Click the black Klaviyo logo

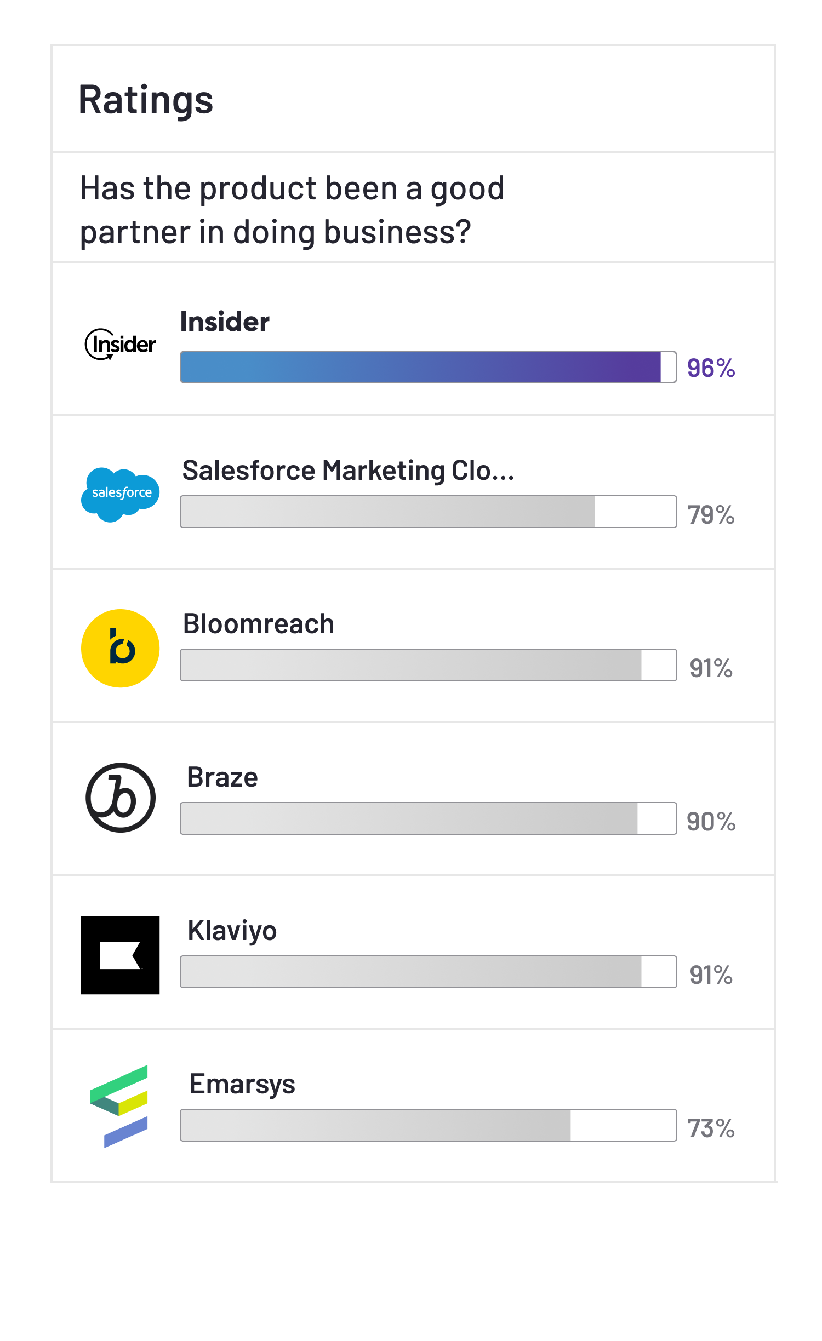tap(120, 955)
